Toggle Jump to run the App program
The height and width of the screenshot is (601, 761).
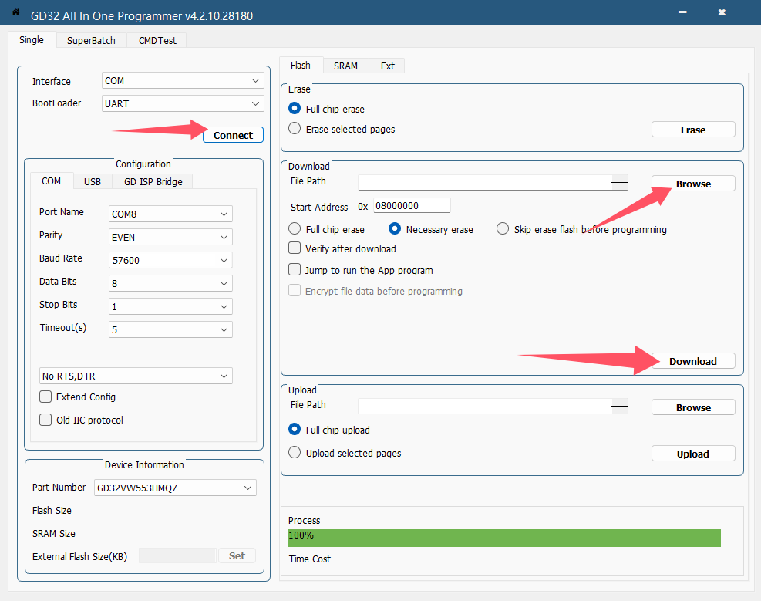[295, 270]
